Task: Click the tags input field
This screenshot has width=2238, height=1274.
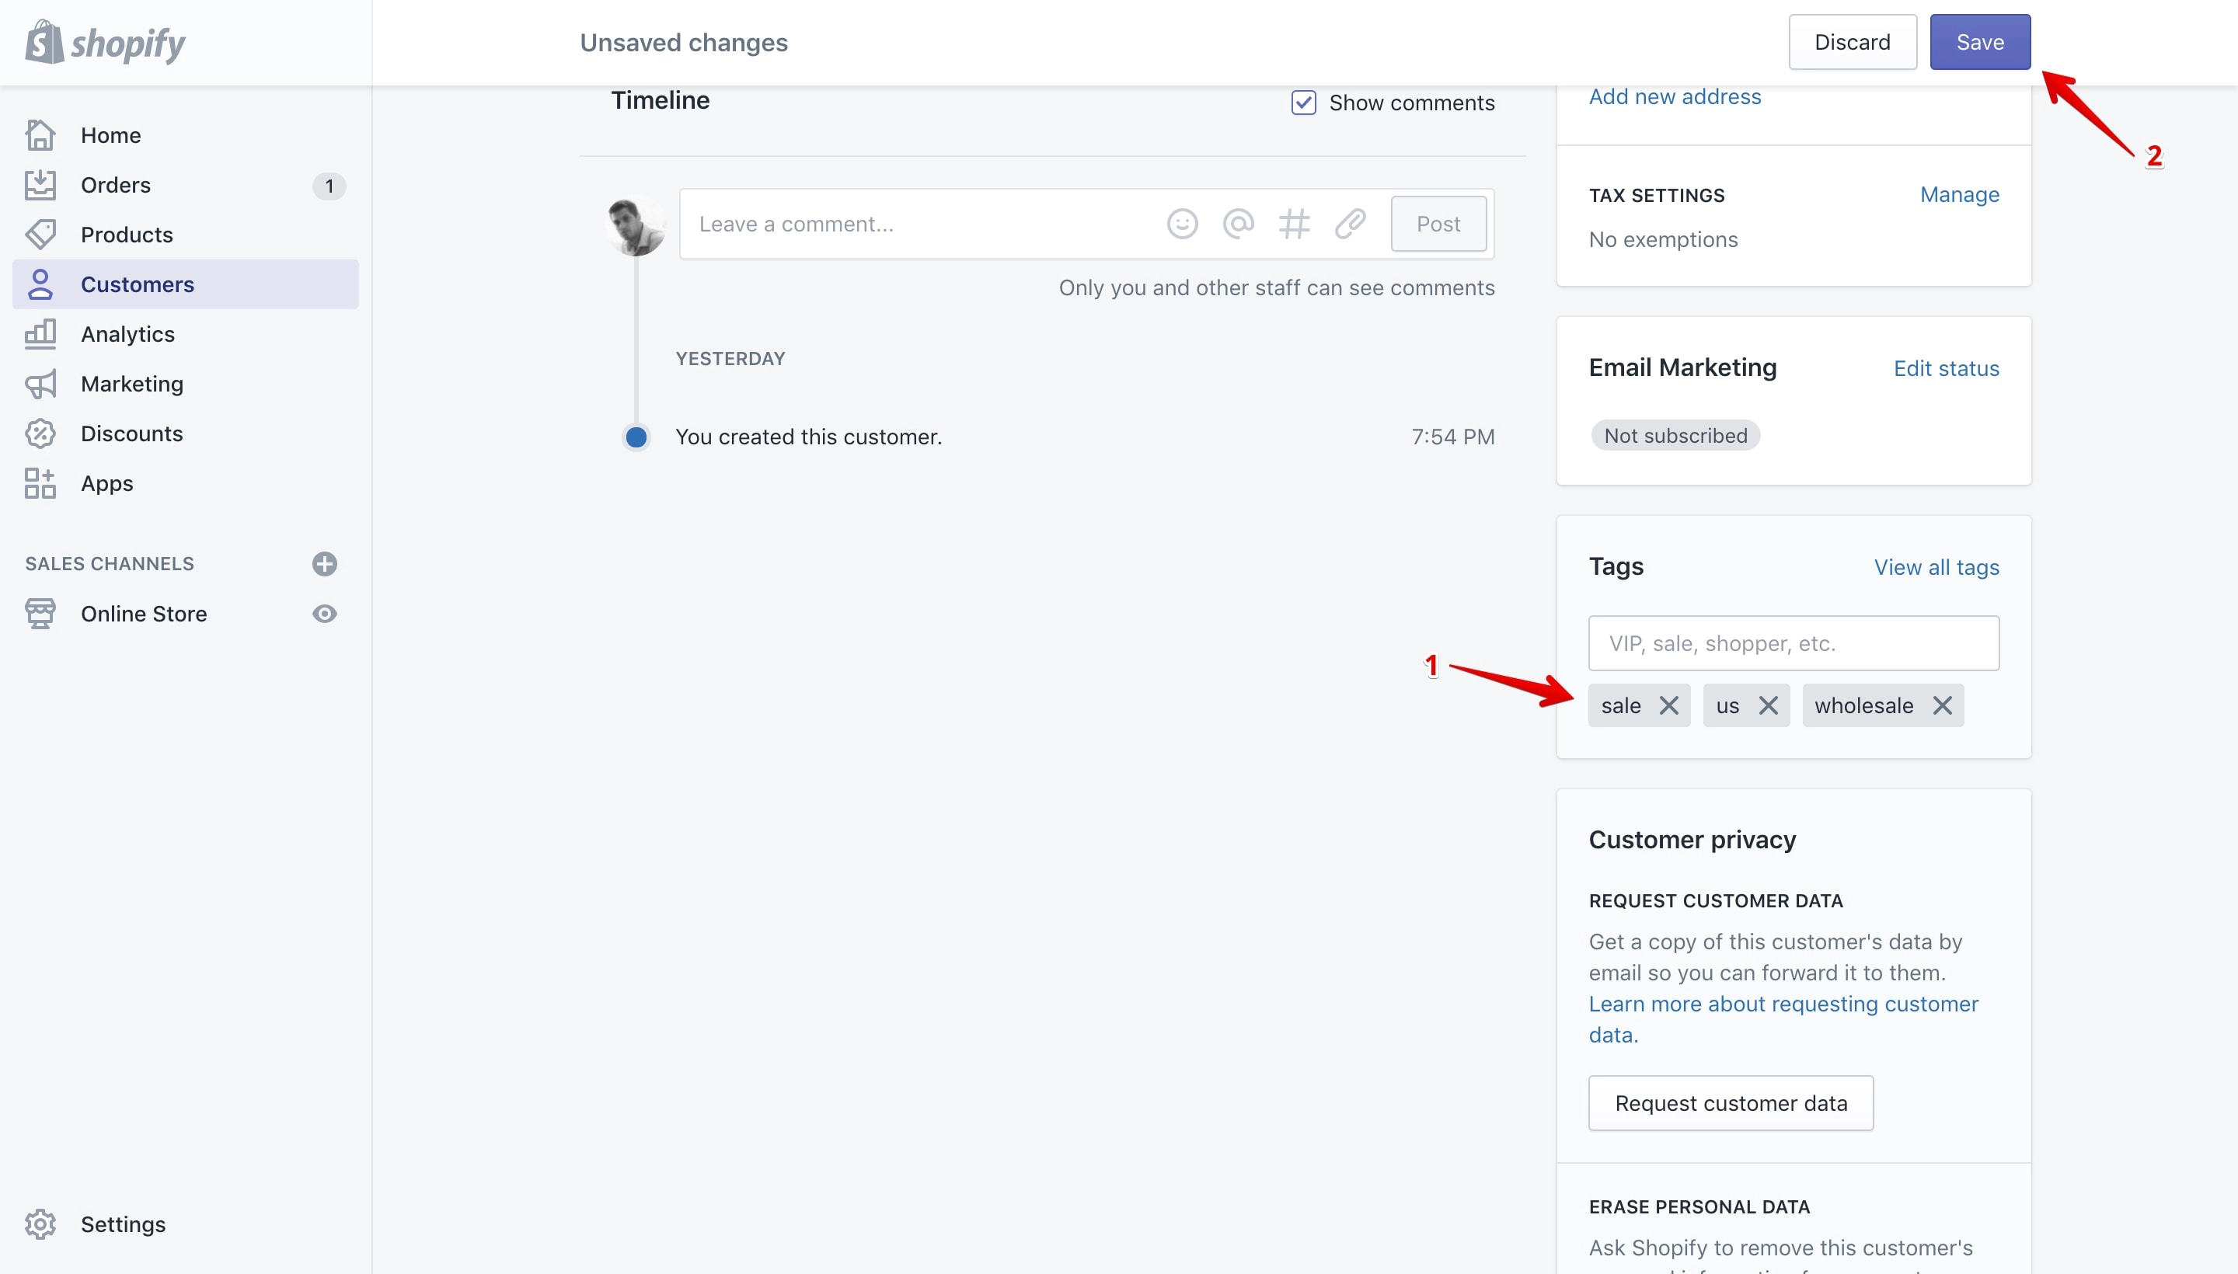Action: (1794, 643)
